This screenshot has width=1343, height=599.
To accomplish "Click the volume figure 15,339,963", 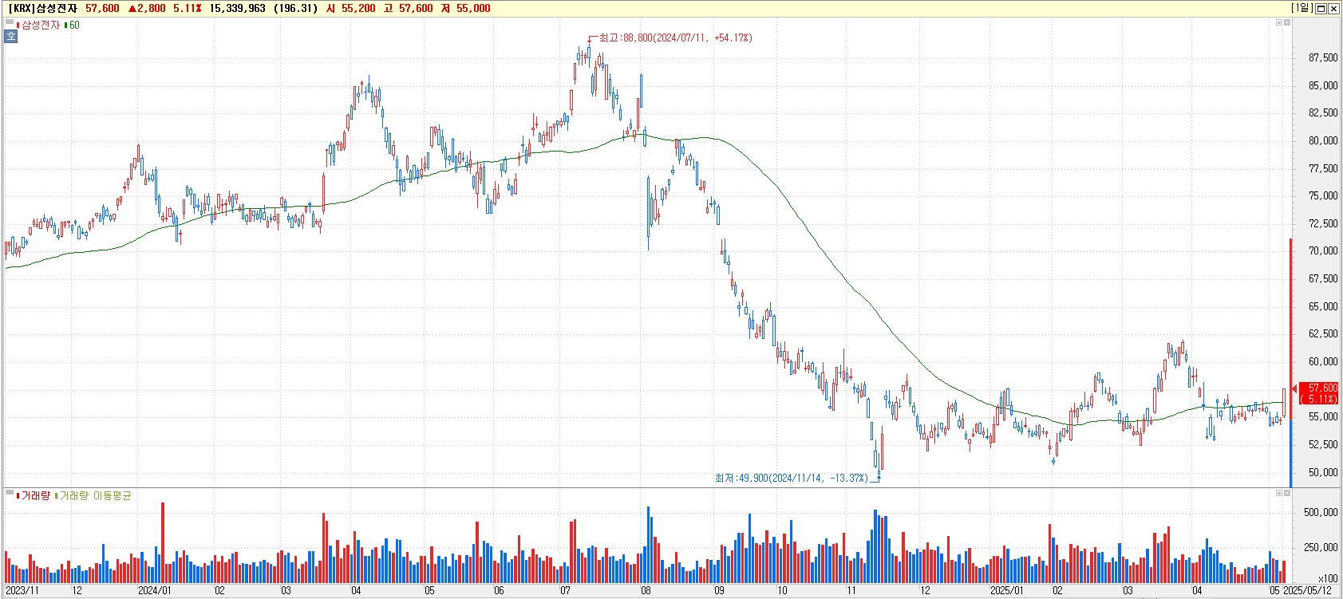I will click(238, 8).
